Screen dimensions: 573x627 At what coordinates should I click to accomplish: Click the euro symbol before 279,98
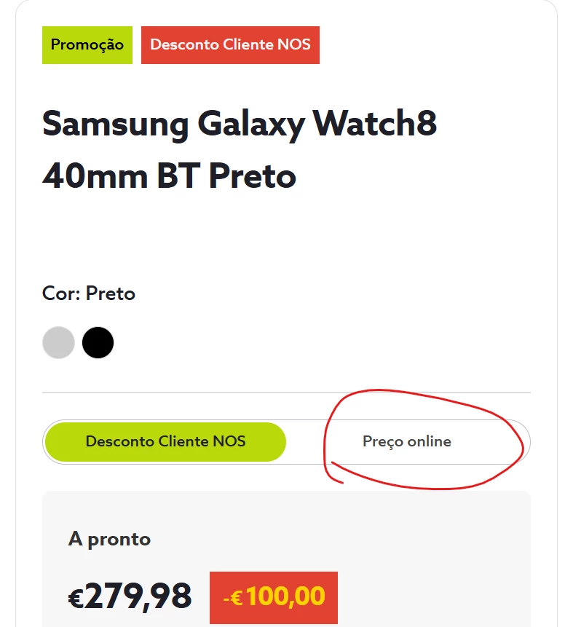pos(76,599)
